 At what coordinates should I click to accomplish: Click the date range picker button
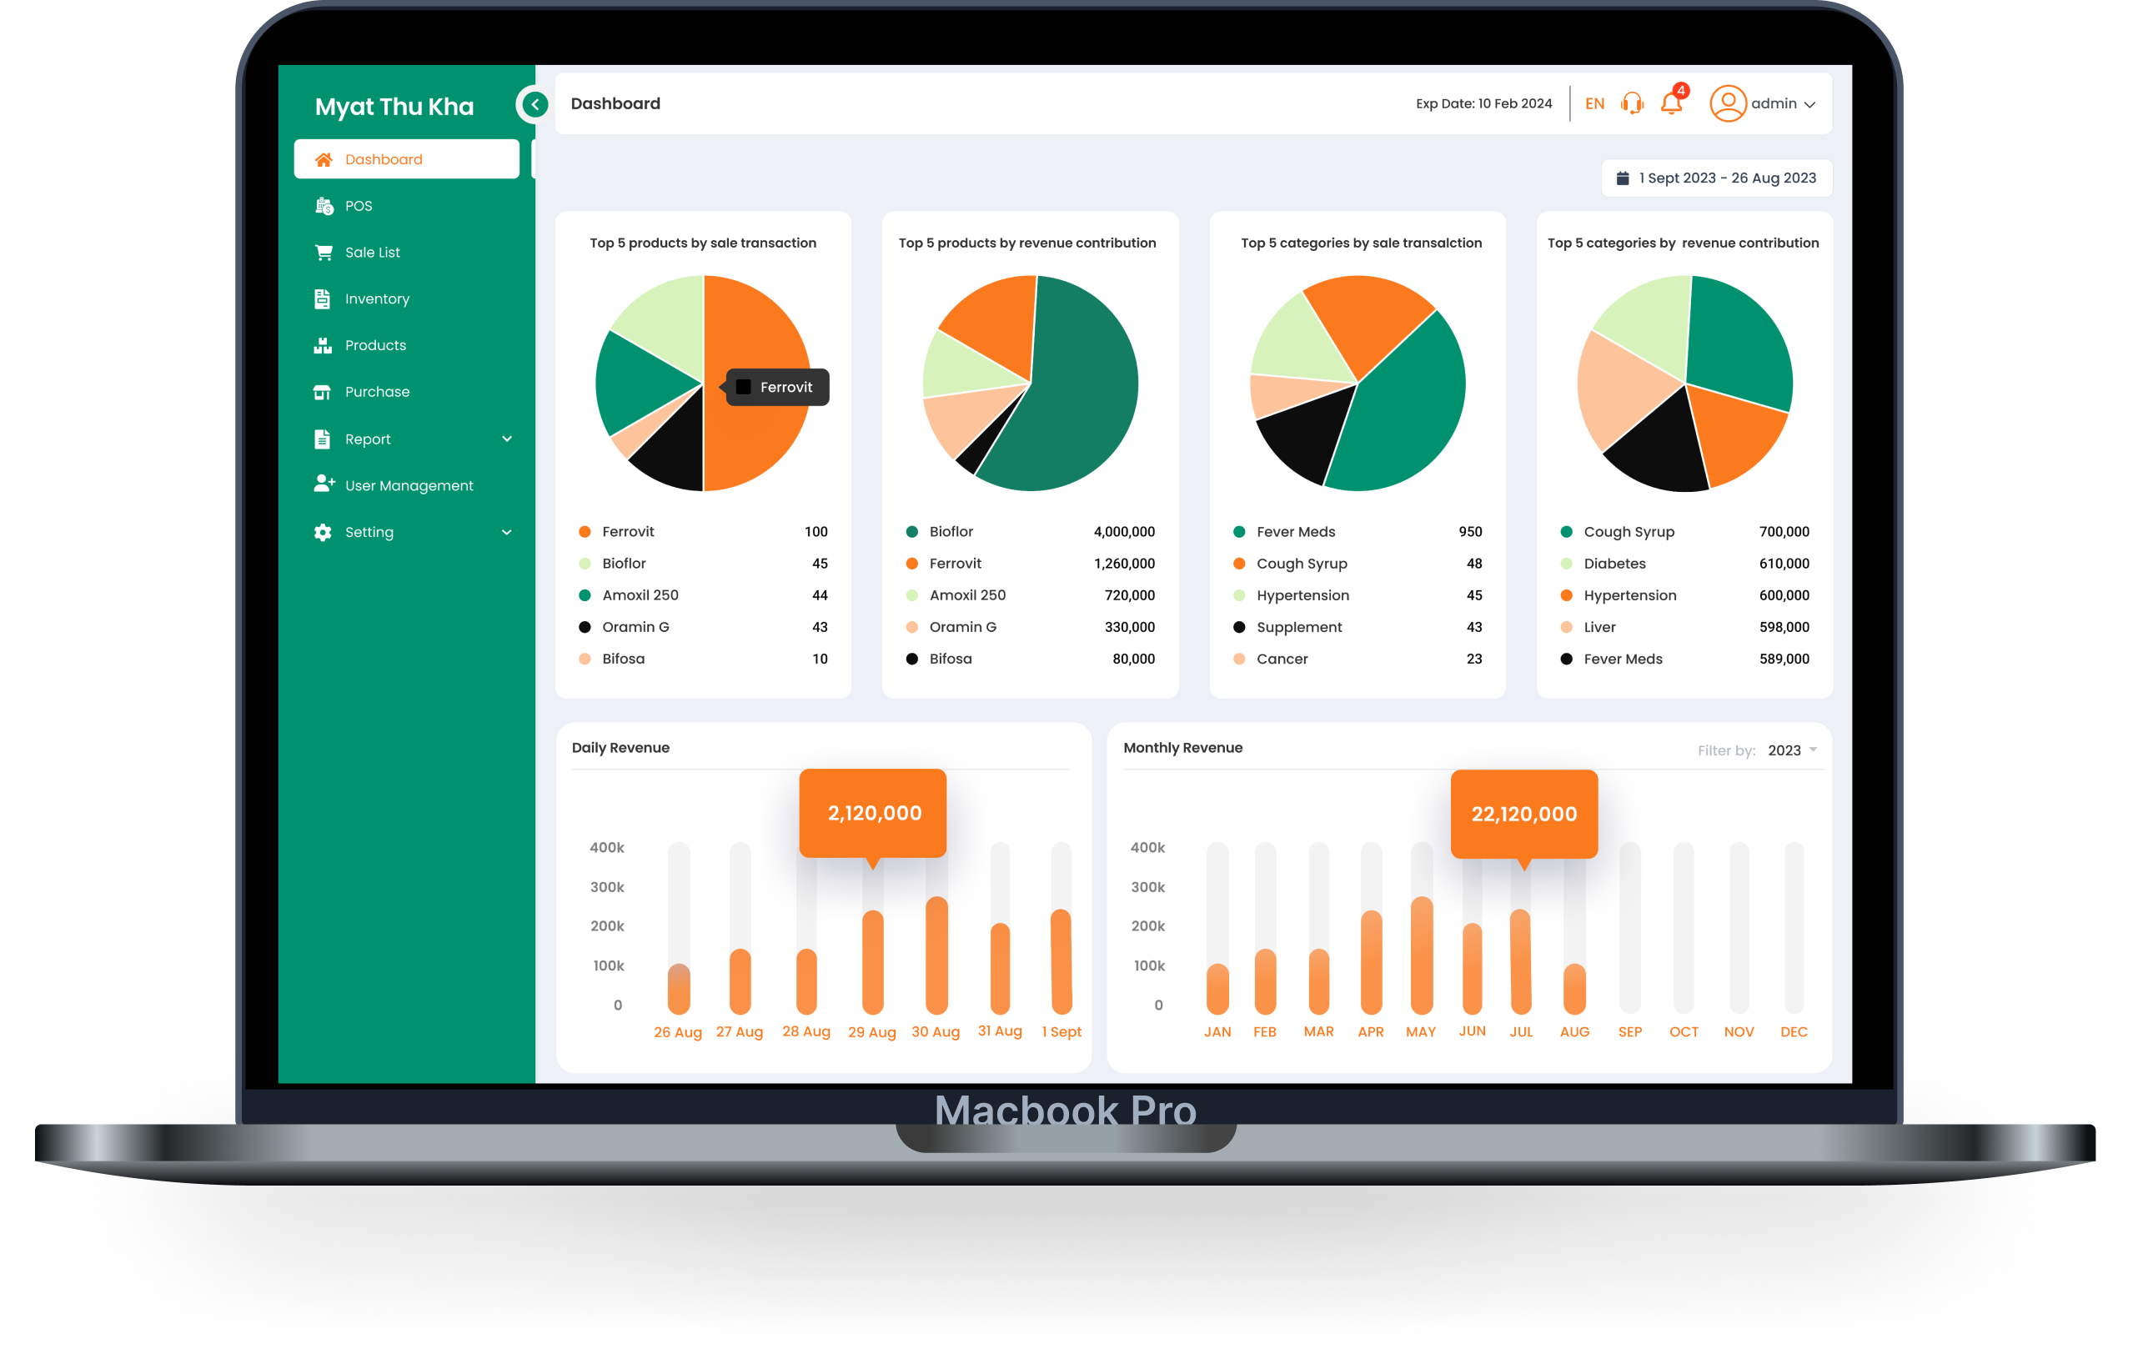tap(1709, 176)
